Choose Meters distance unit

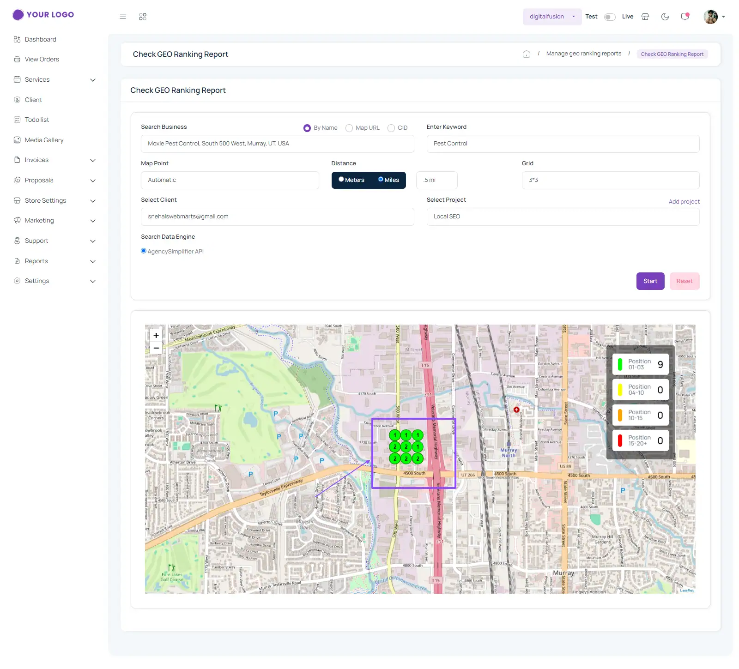tap(341, 179)
